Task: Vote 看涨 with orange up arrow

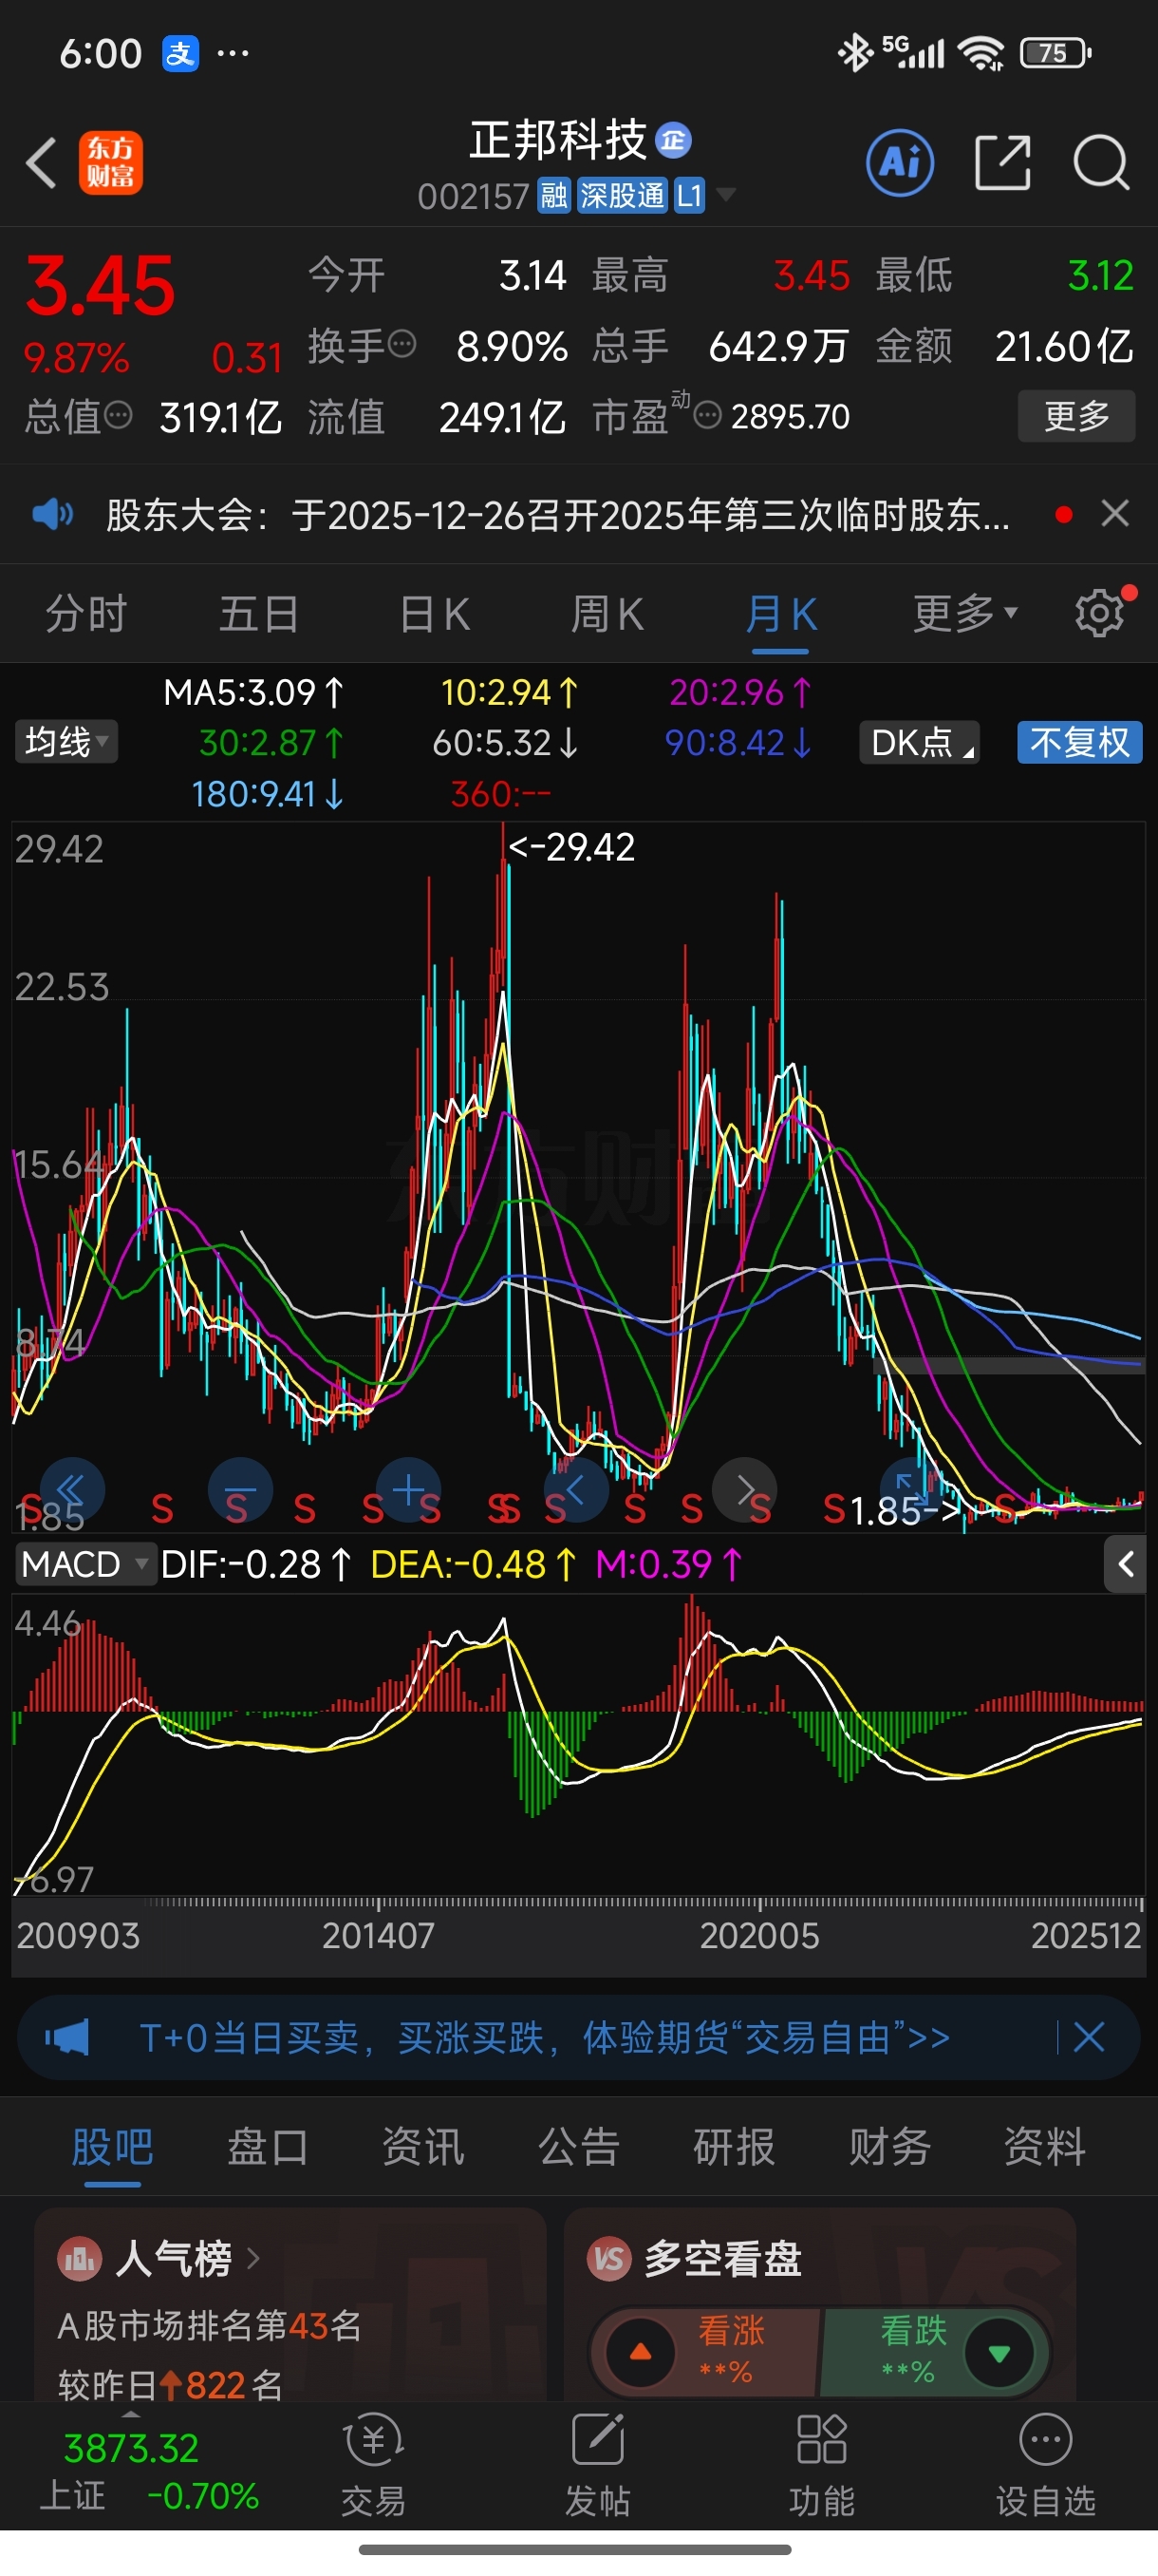Action: 641,2353
